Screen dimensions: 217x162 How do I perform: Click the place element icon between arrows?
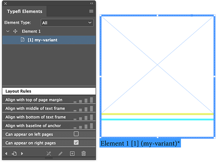(x=14, y=153)
